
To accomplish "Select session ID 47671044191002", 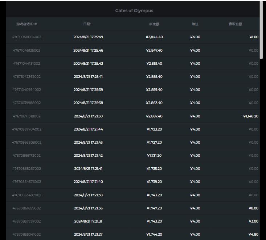I will tap(26, 64).
